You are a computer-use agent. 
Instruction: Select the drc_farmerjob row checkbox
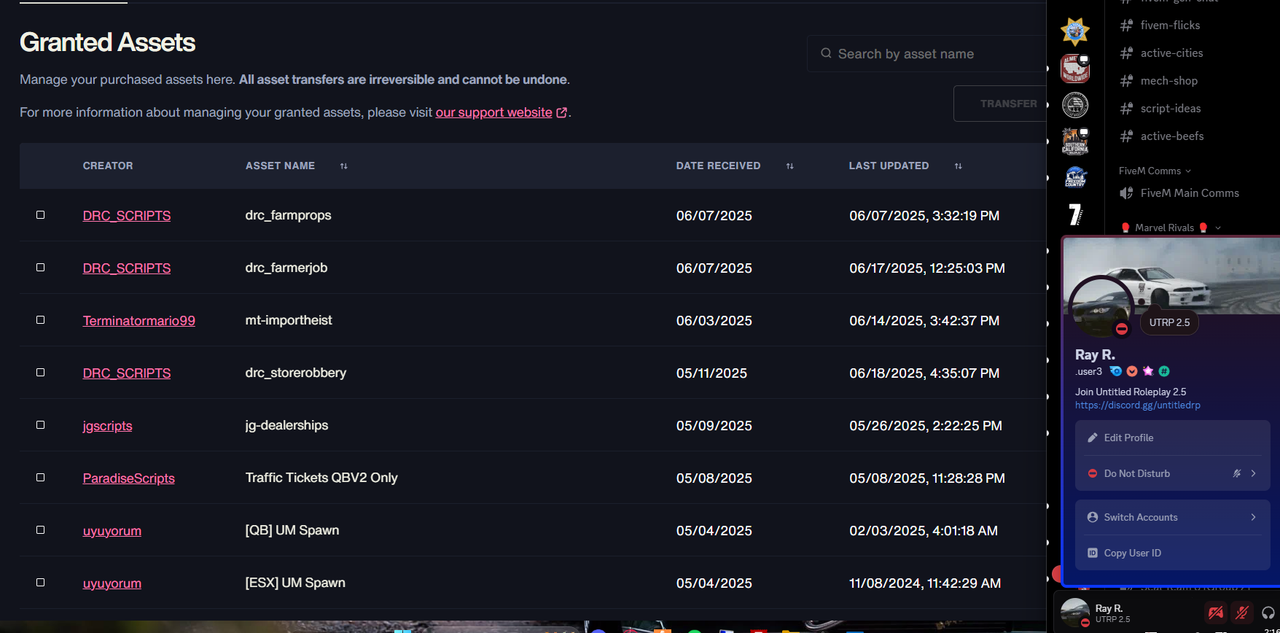tap(41, 268)
